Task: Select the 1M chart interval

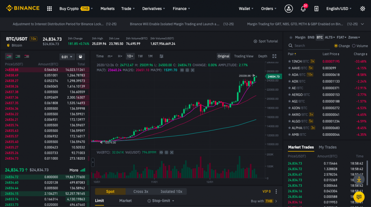Action: click(150, 56)
